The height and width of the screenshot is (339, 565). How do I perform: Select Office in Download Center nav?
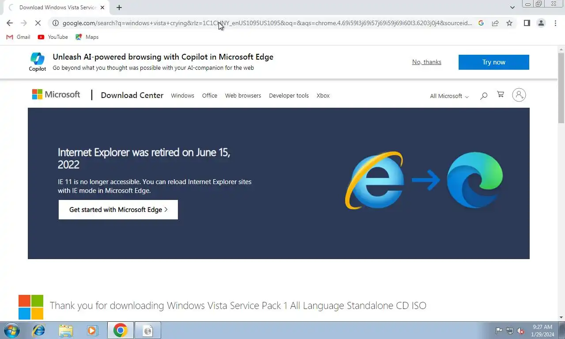[210, 95]
